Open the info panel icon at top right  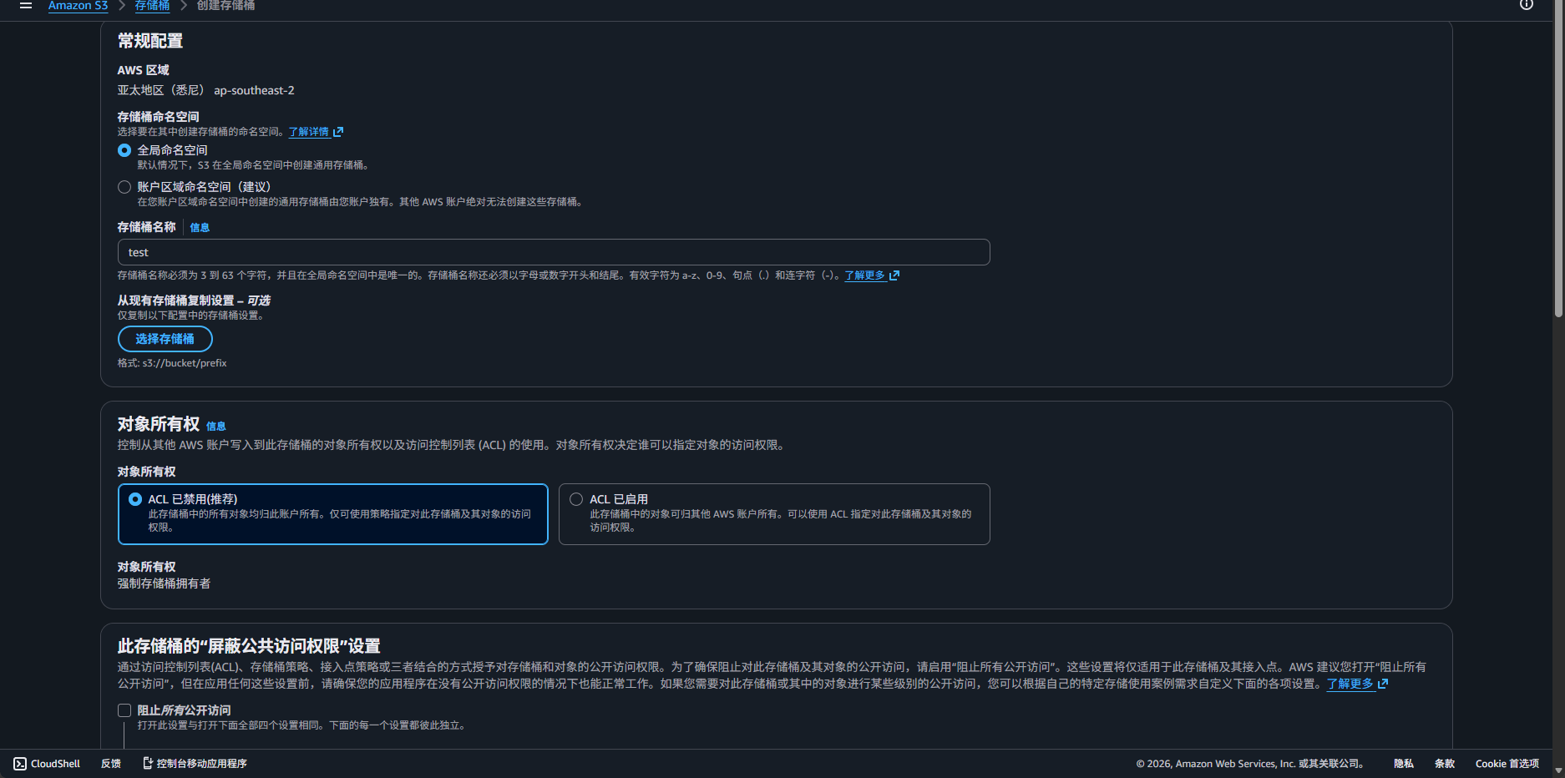coord(1527,4)
